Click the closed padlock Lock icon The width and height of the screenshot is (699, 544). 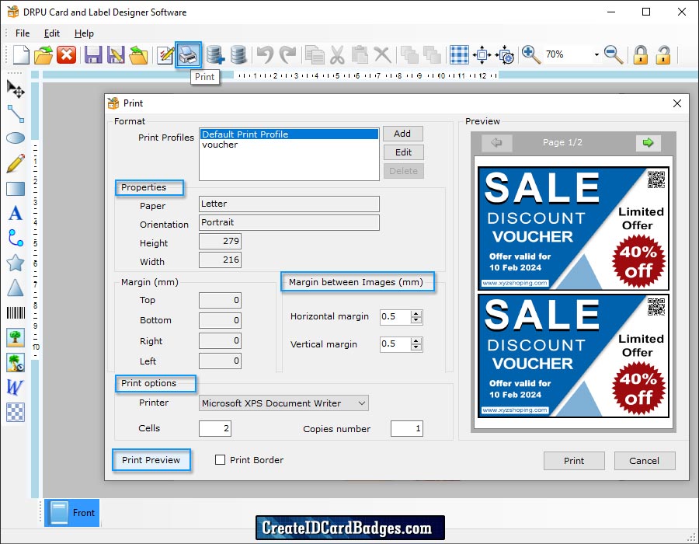(x=641, y=55)
